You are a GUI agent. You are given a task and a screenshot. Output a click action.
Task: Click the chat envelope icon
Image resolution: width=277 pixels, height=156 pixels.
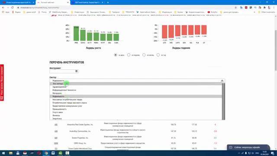pyautogui.click(x=231, y=147)
